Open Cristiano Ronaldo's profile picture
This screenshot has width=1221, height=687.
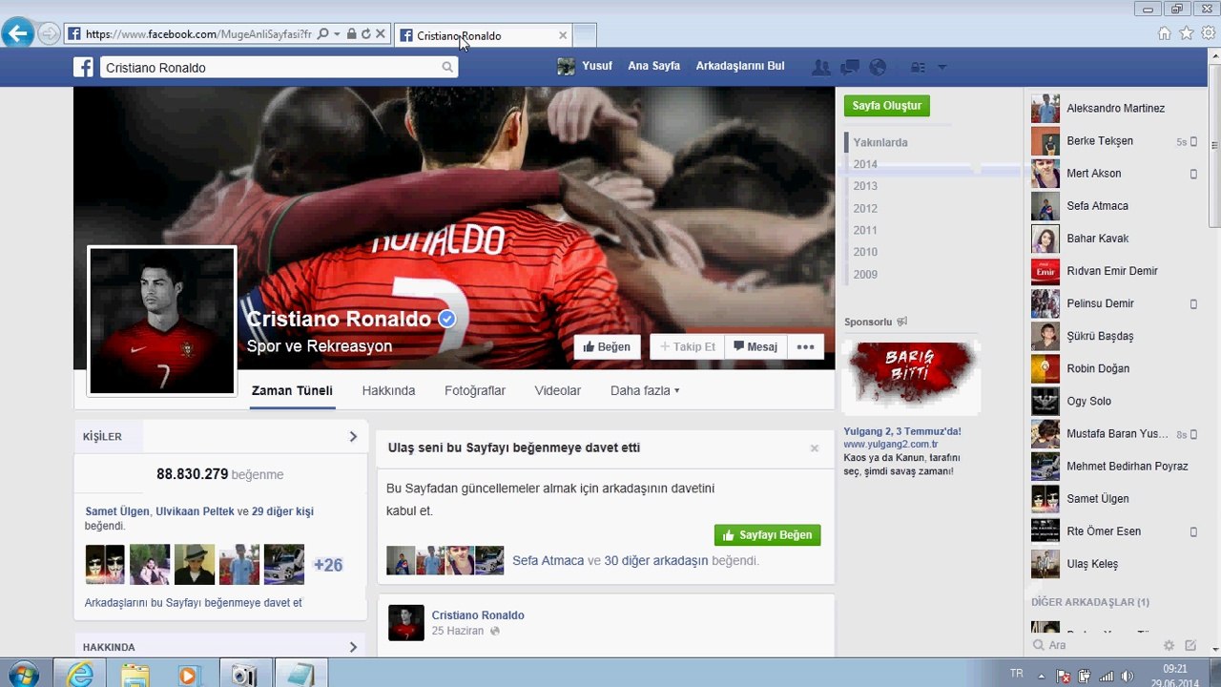point(162,321)
